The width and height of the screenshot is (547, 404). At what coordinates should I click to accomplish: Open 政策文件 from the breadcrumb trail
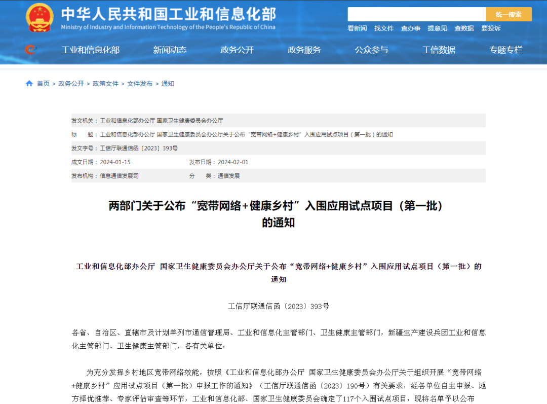tap(105, 83)
